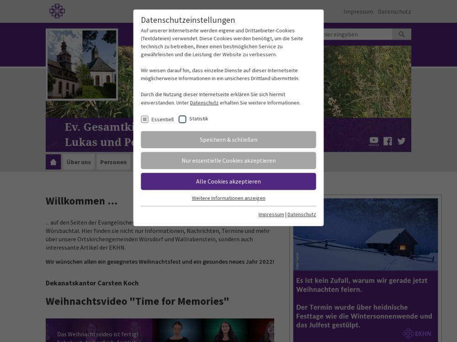
Task: Open the Personen menu item
Action: (x=113, y=162)
